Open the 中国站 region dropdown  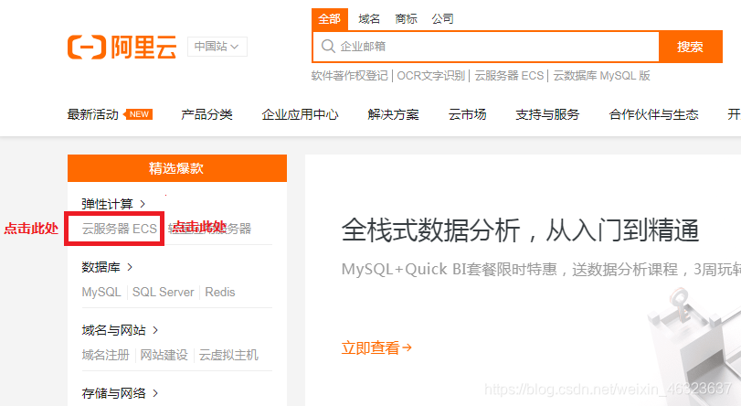[217, 47]
